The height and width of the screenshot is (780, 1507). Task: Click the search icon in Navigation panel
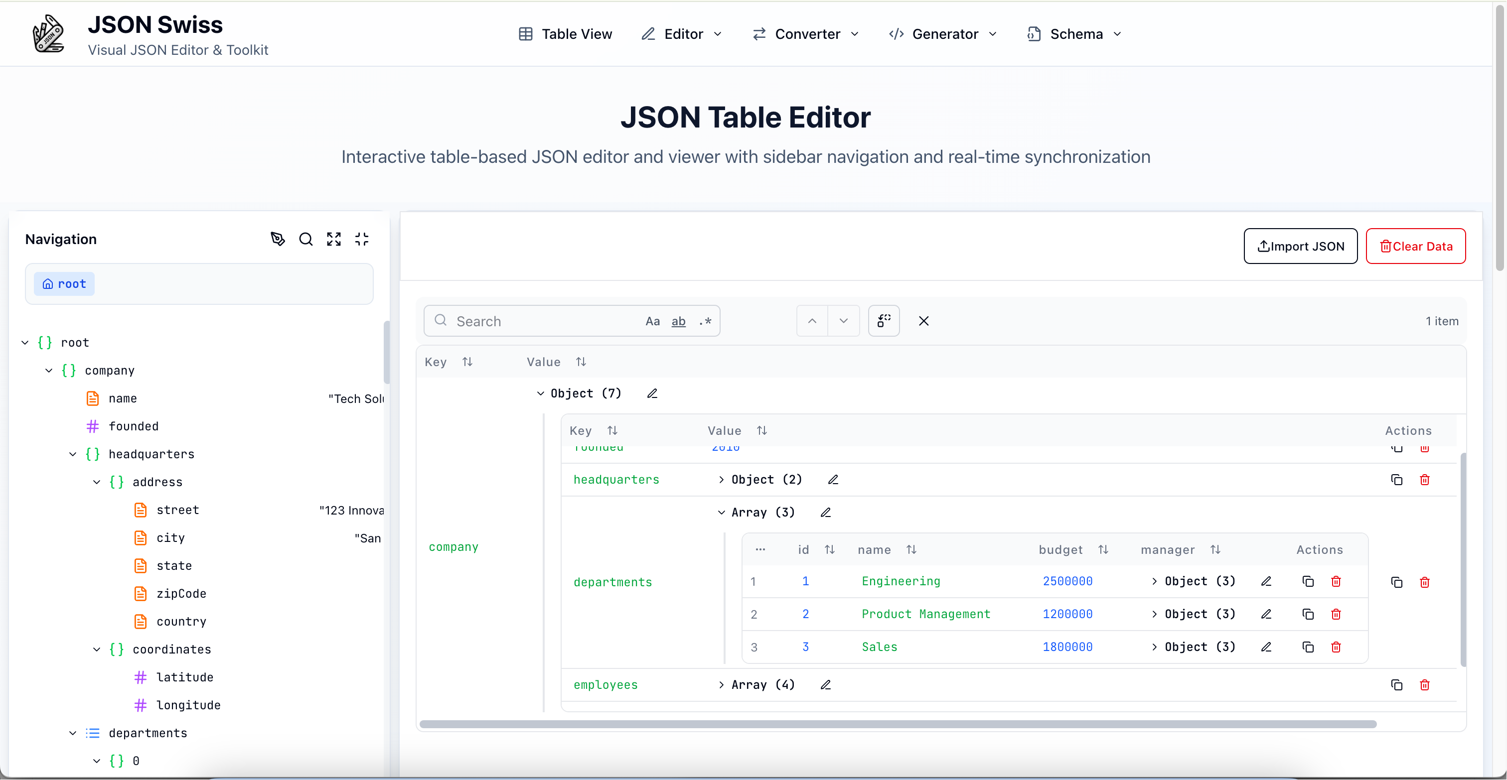click(305, 239)
